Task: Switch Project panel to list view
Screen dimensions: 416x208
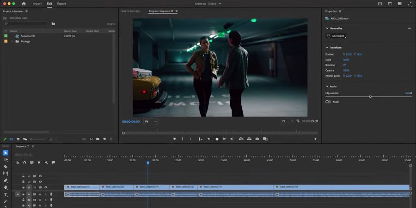Action: coord(12,139)
